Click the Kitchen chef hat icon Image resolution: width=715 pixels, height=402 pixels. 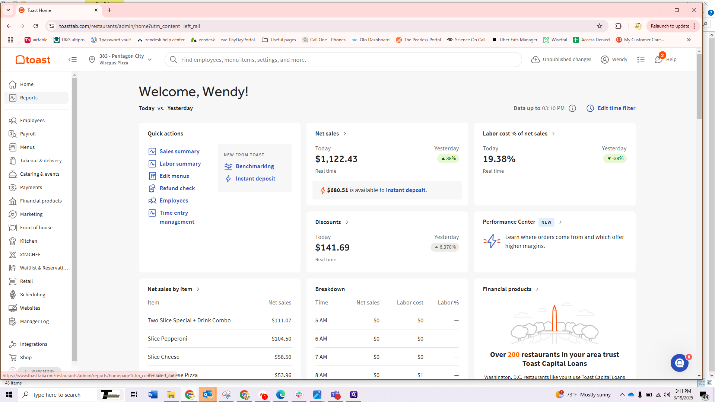coord(13,241)
